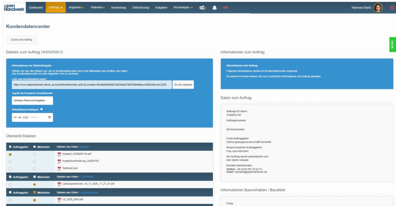Viewport: 396px width, 206px height.
Task: Open the notifications bell
Action: [x=215, y=7]
